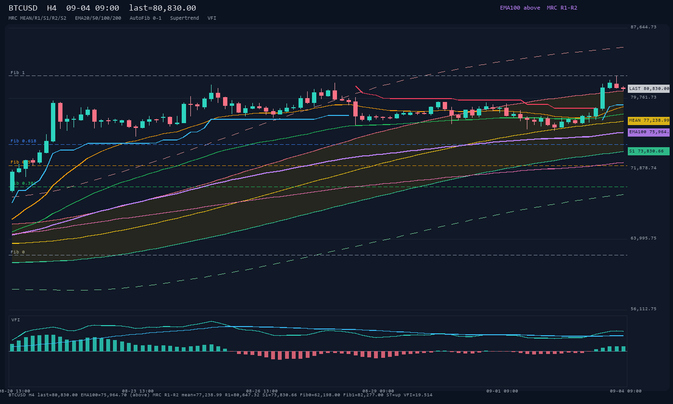The image size is (673, 404).
Task: Click the 09-01 09:00 time axis label
Action: (x=502, y=391)
